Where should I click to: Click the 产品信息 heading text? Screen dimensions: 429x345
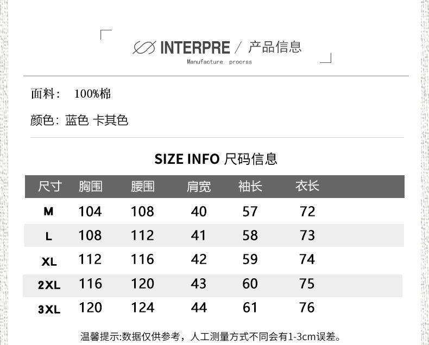(x=275, y=47)
